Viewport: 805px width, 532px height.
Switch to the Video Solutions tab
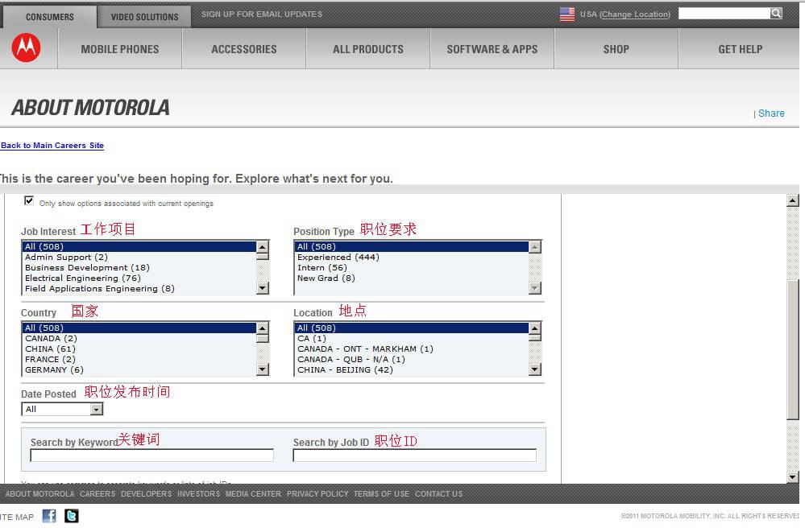pos(144,16)
